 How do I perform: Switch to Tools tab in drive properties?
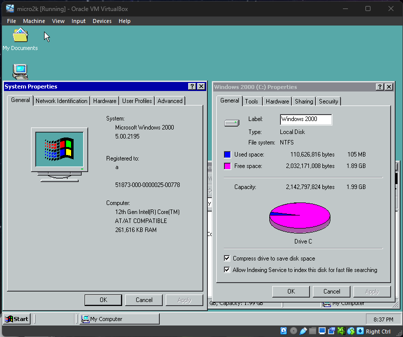point(251,101)
